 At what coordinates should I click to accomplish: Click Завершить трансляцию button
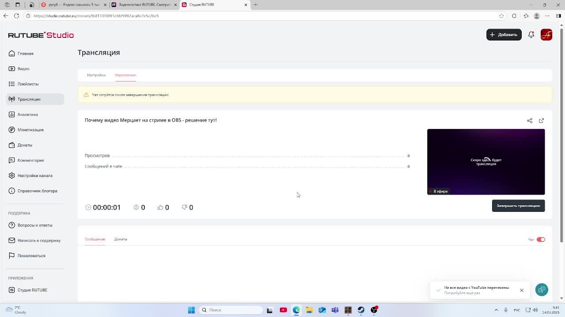pyautogui.click(x=518, y=206)
